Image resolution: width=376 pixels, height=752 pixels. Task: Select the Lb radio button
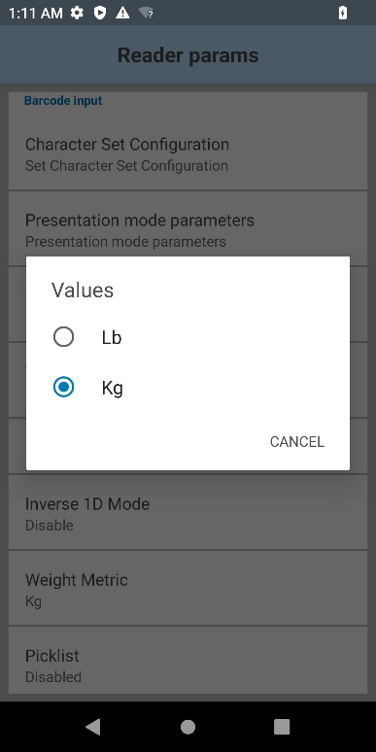tap(63, 337)
